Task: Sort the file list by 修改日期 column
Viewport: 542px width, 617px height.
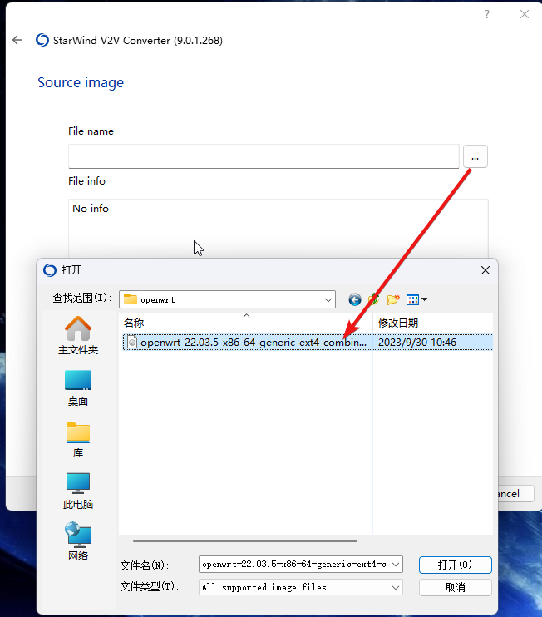Action: [x=432, y=323]
